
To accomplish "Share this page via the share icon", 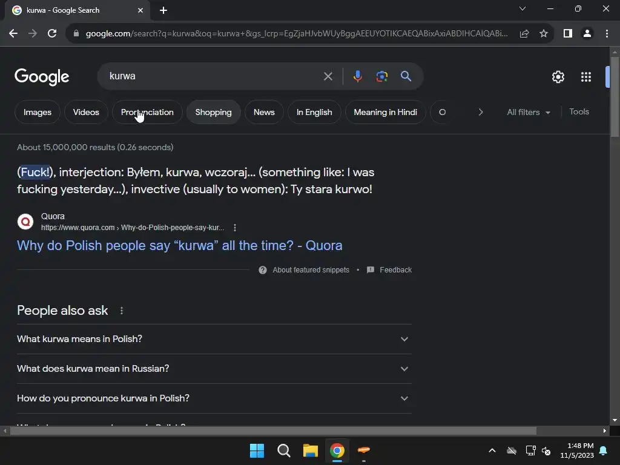I will 524,34.
